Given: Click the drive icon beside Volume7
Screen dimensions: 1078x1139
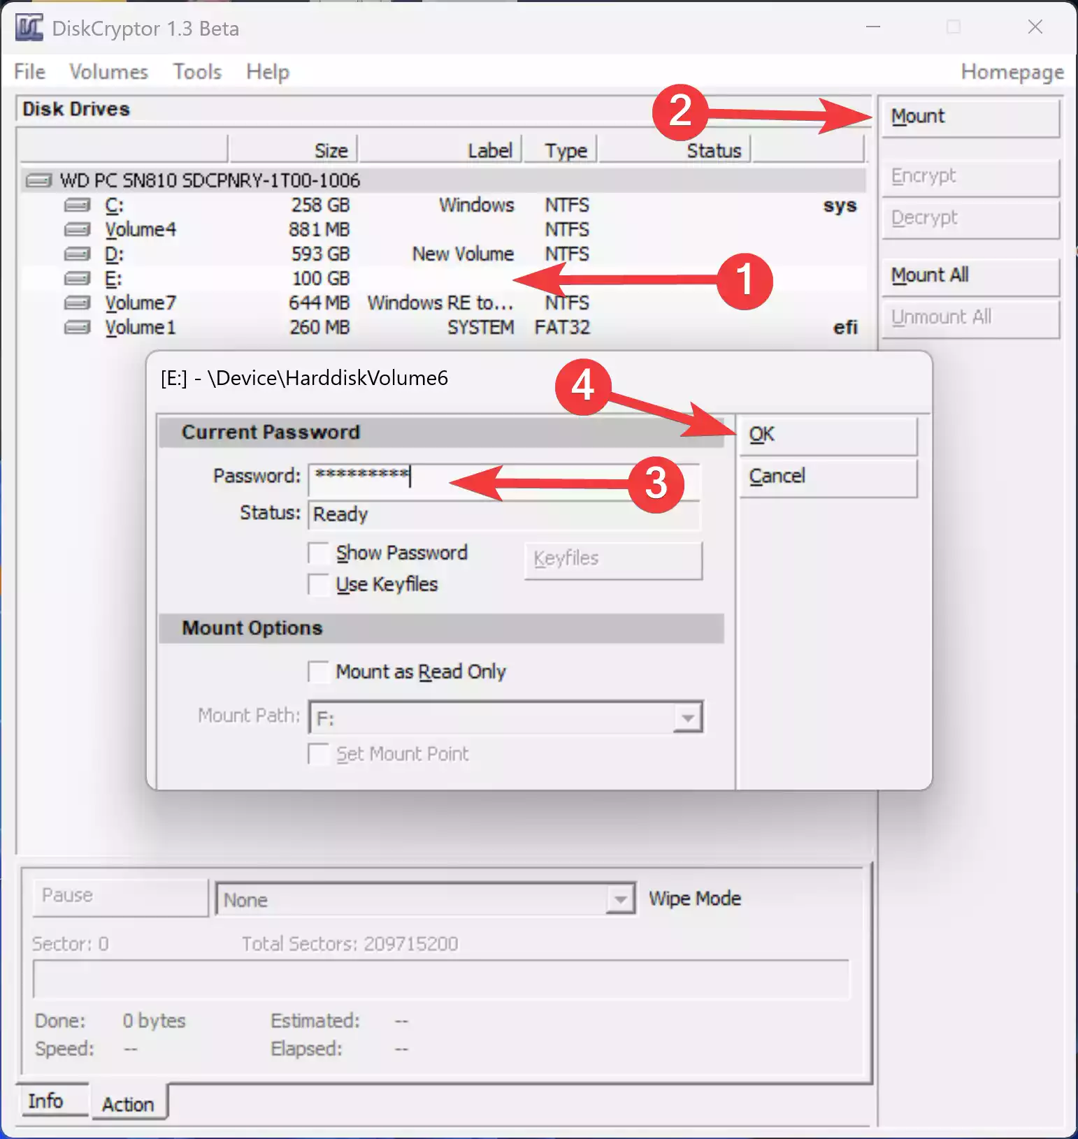Looking at the screenshot, I should pyautogui.click(x=77, y=303).
